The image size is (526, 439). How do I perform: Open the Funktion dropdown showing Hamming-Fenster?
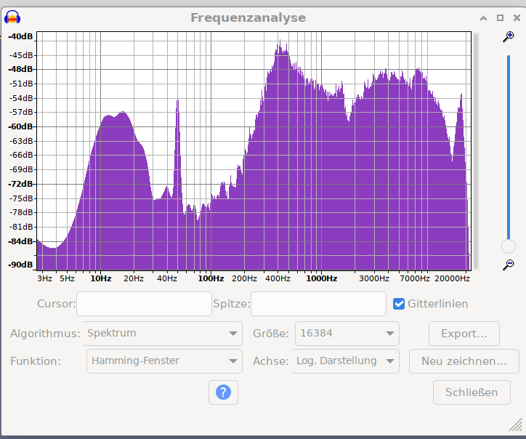coord(164,361)
